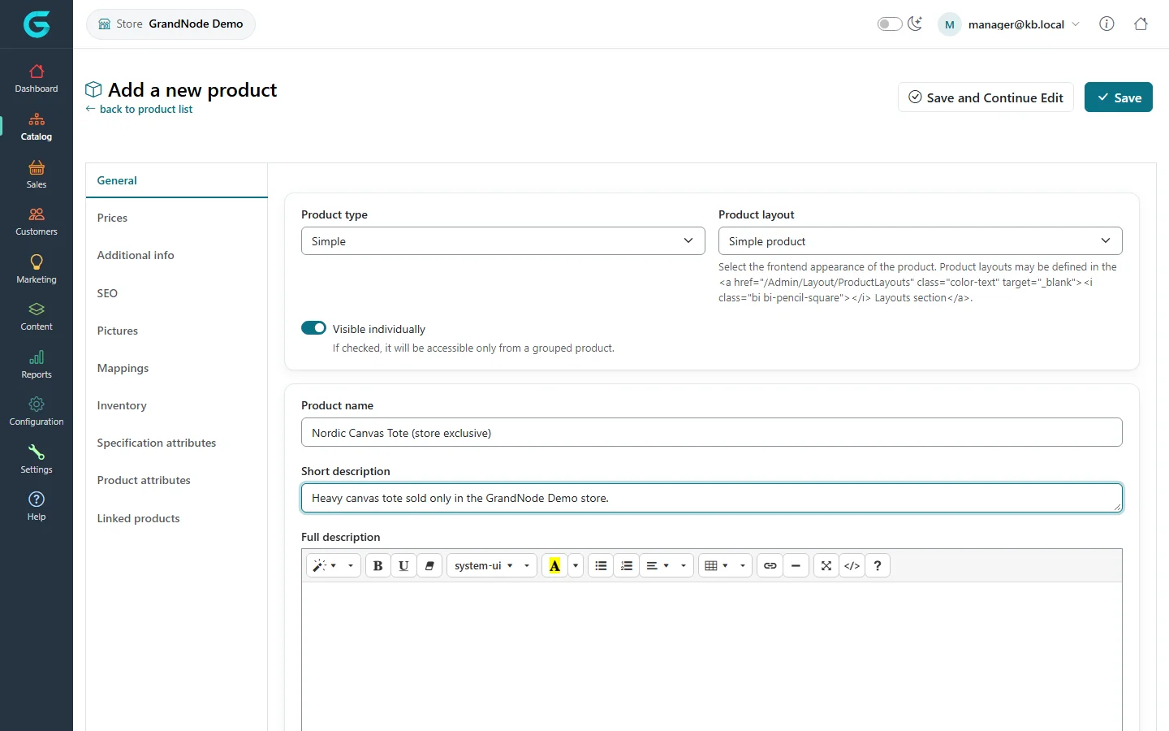Toggle the Visible individually switch

click(x=313, y=328)
